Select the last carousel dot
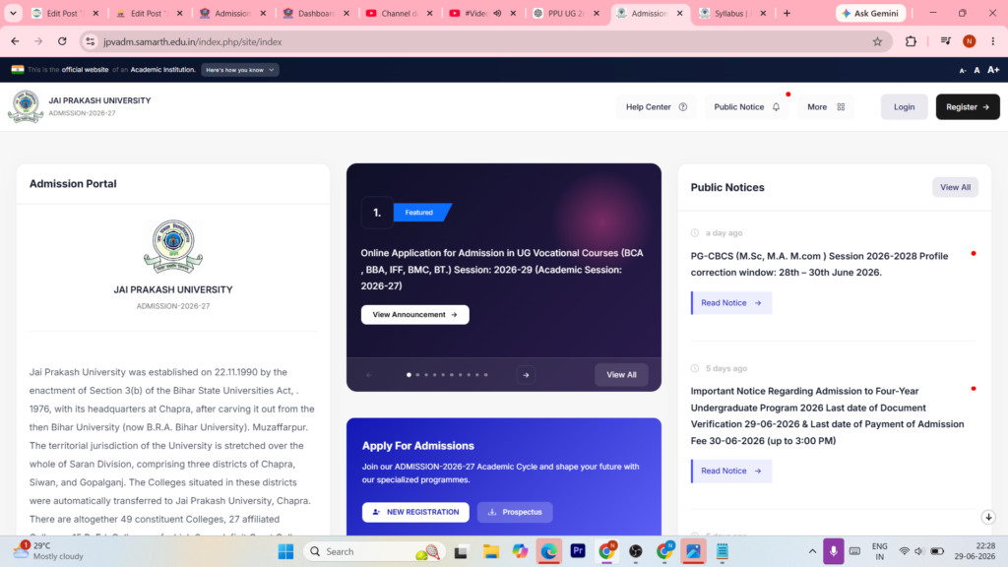The width and height of the screenshot is (1008, 567). (486, 375)
